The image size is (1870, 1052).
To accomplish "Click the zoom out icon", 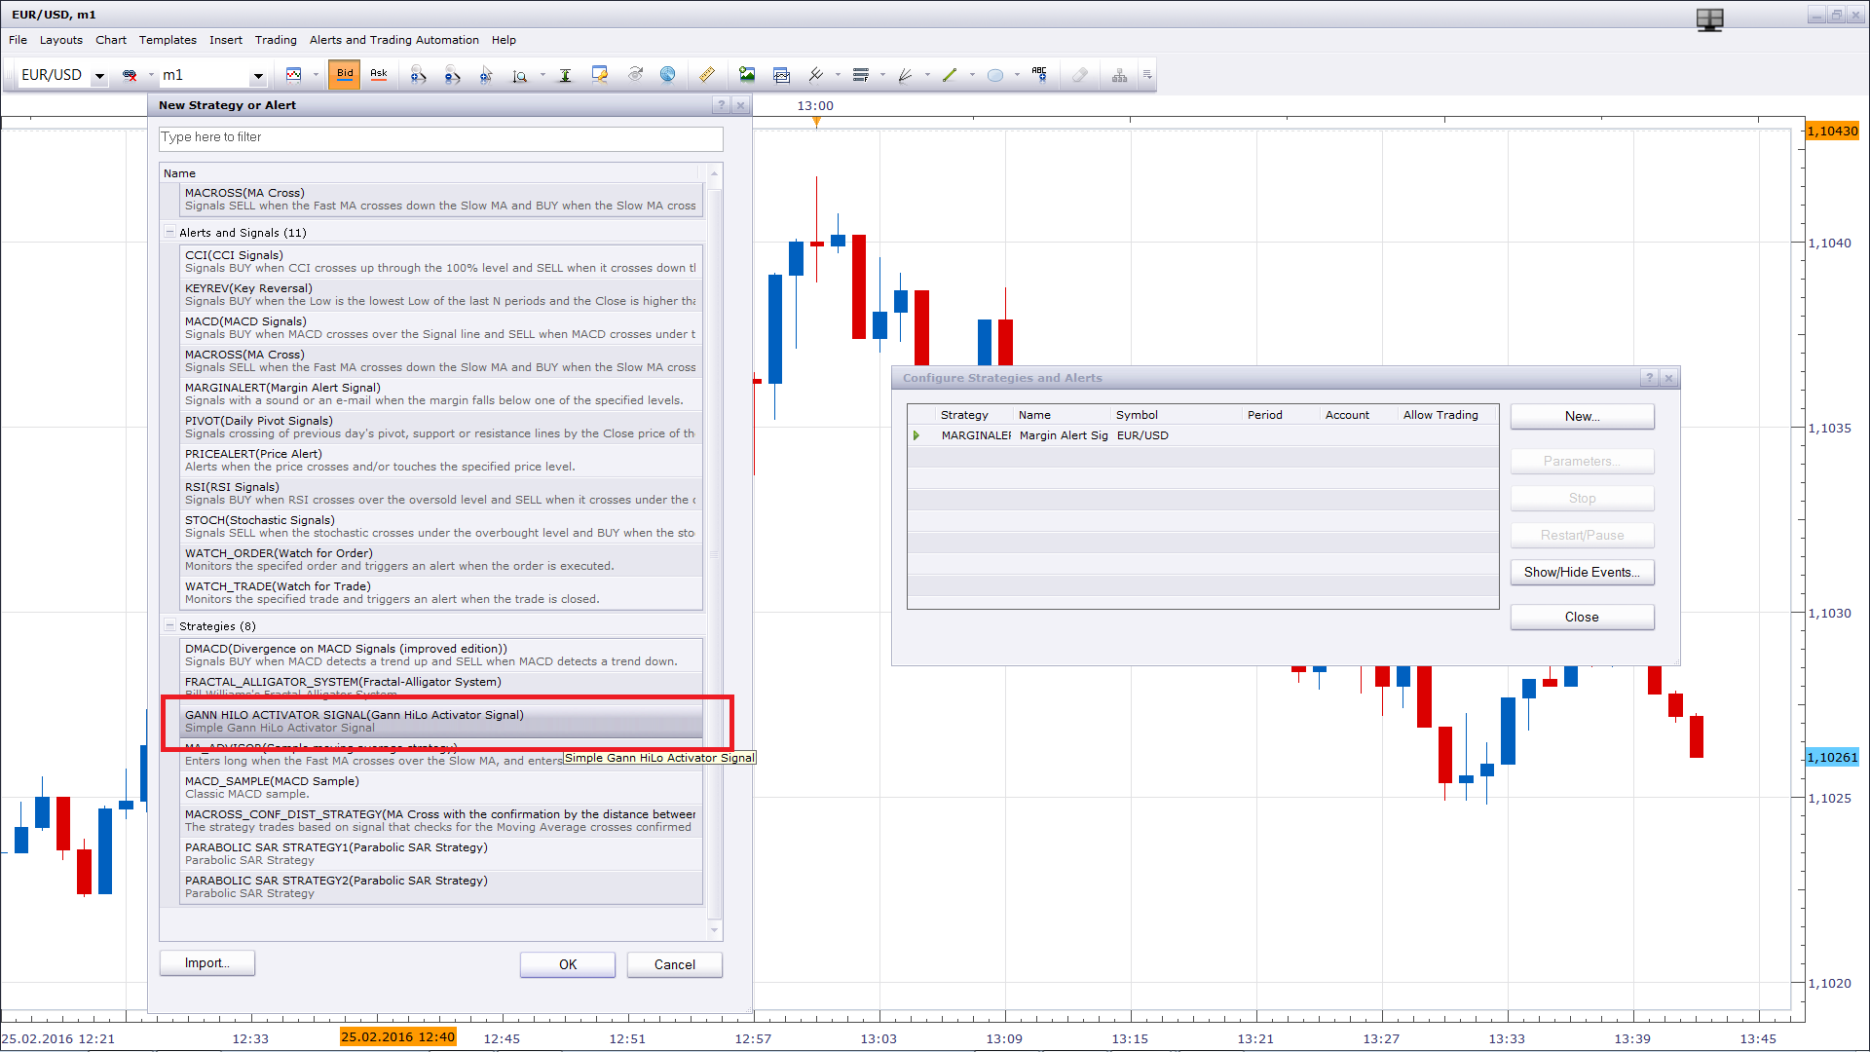I will (452, 75).
